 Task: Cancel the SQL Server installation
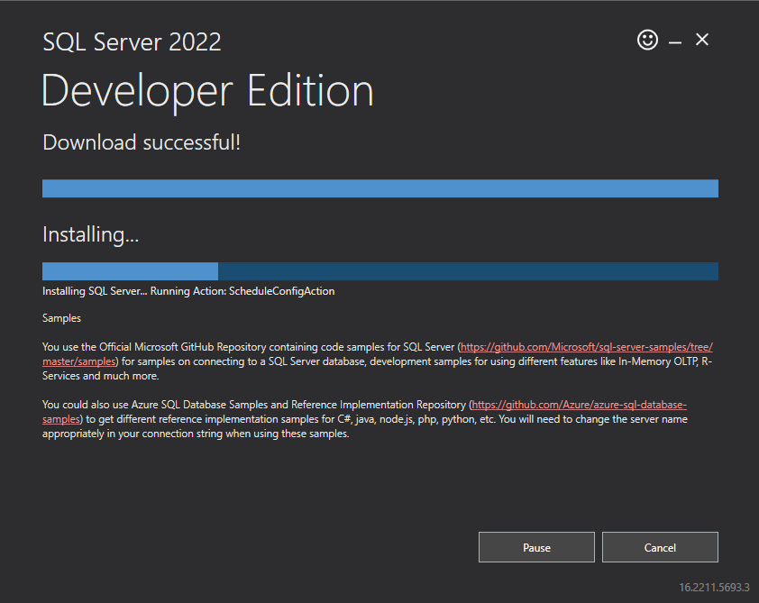660,547
